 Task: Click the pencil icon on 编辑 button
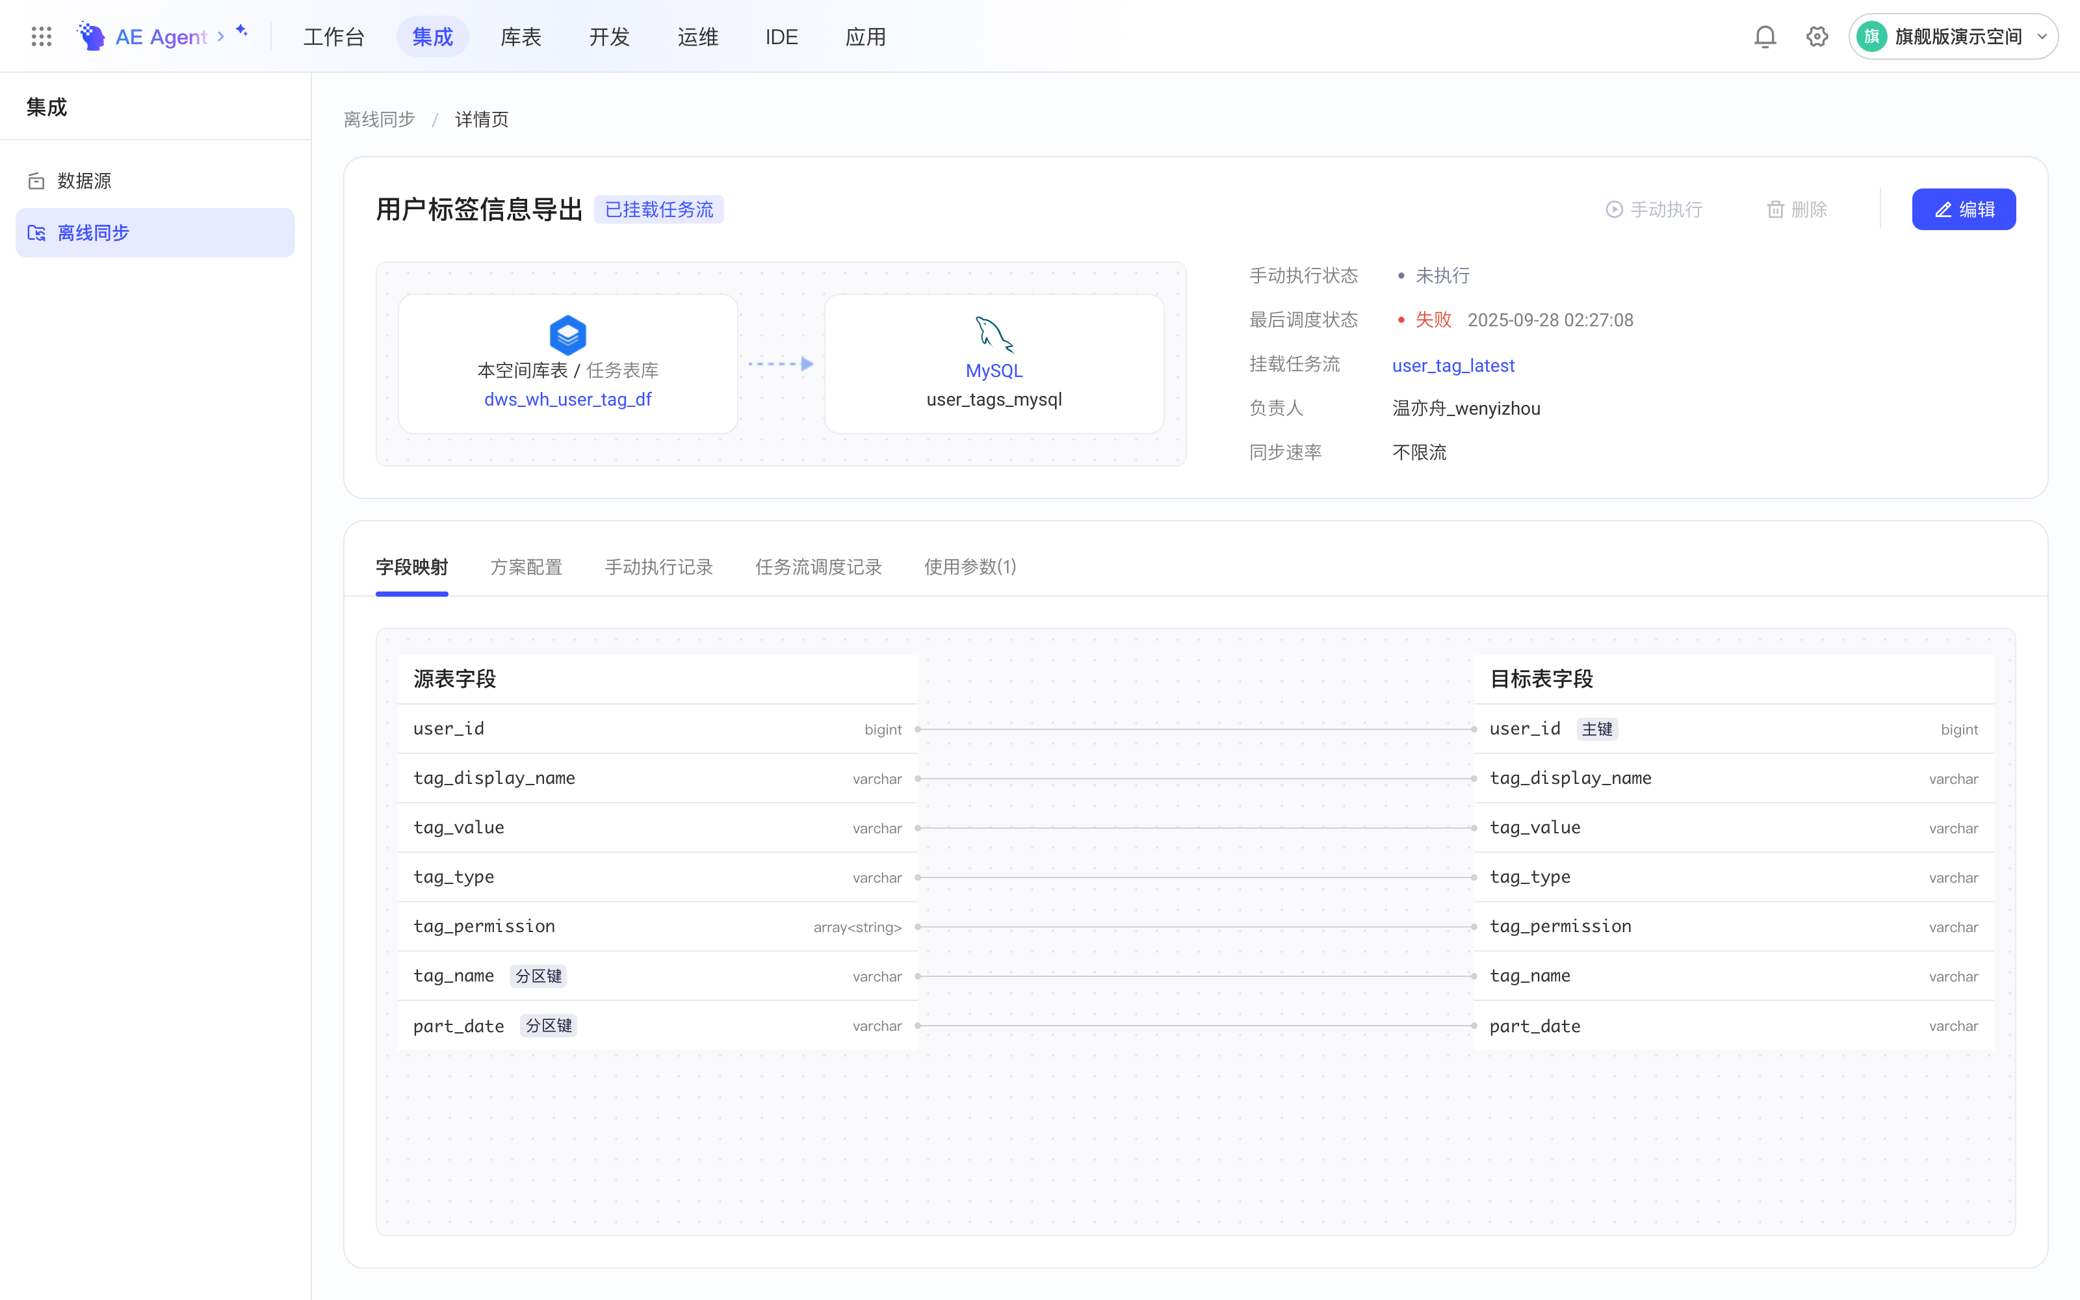[x=1942, y=210]
